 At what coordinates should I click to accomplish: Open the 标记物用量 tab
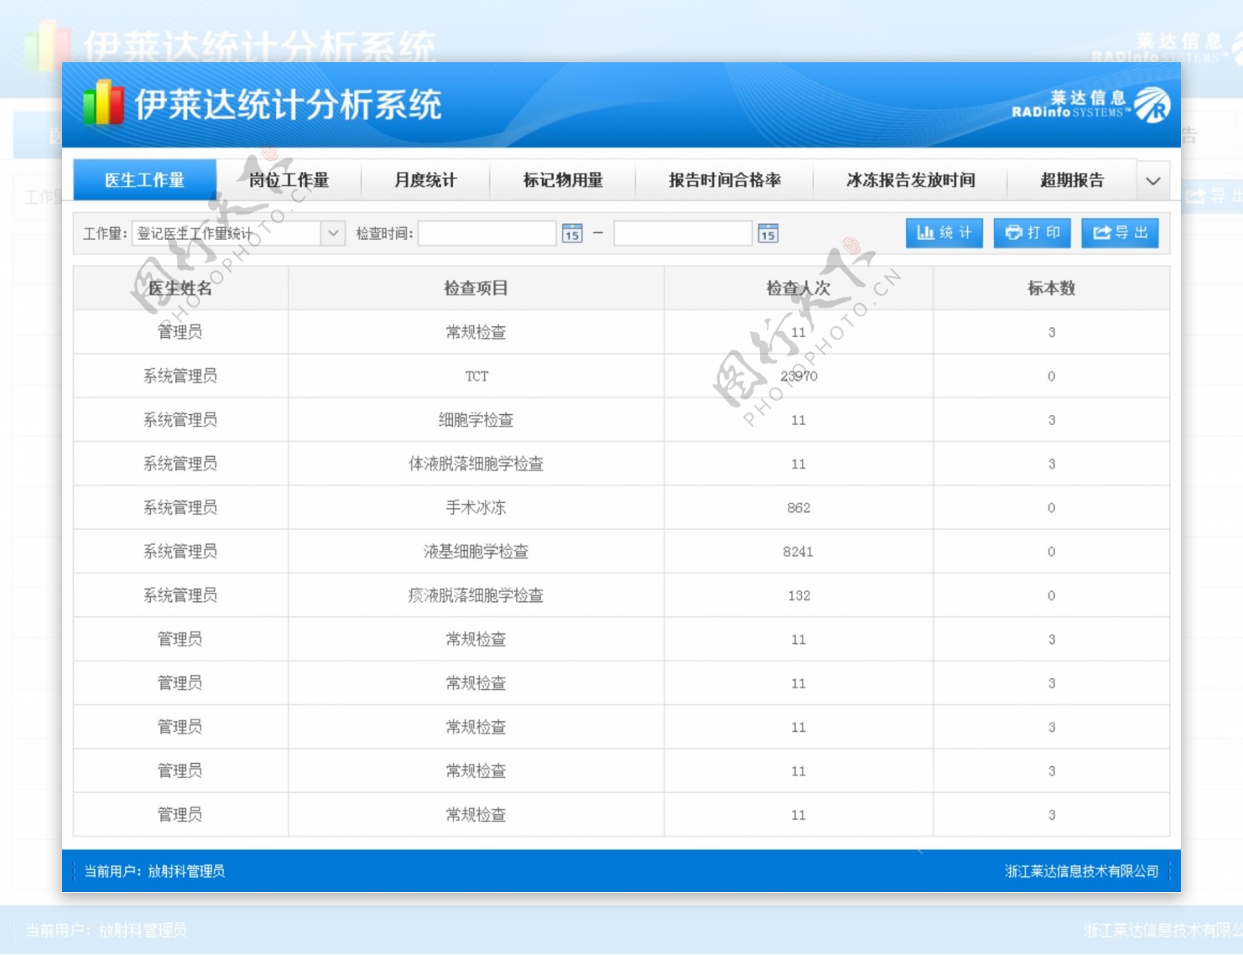(562, 180)
